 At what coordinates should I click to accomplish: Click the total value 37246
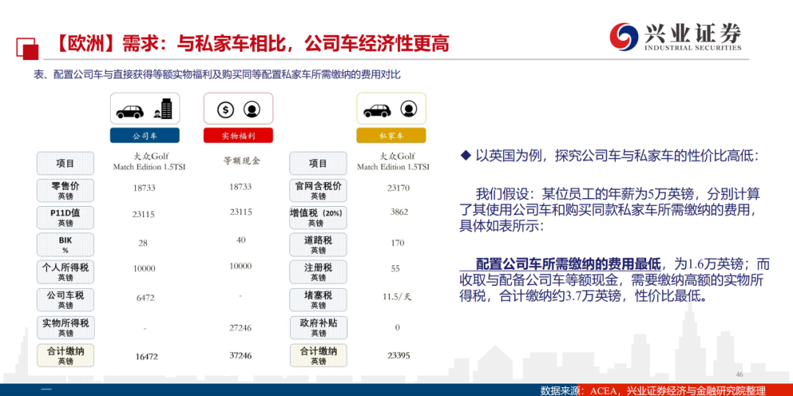tap(241, 356)
